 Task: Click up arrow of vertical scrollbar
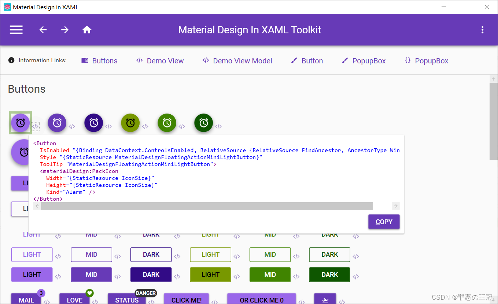point(493,79)
